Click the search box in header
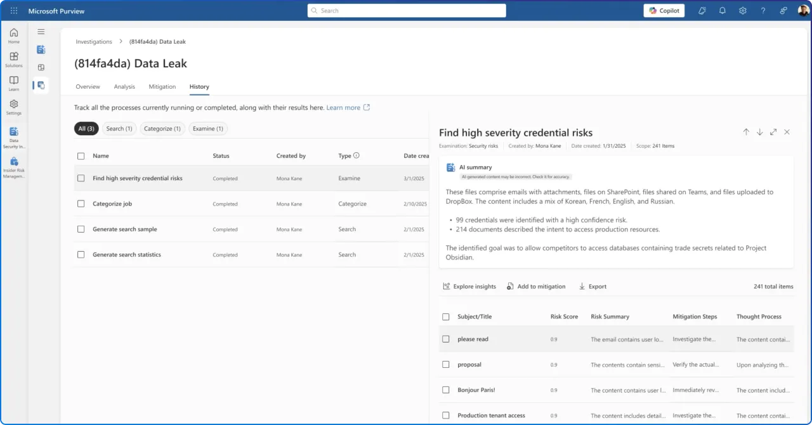The height and width of the screenshot is (425, 812). coord(407,11)
